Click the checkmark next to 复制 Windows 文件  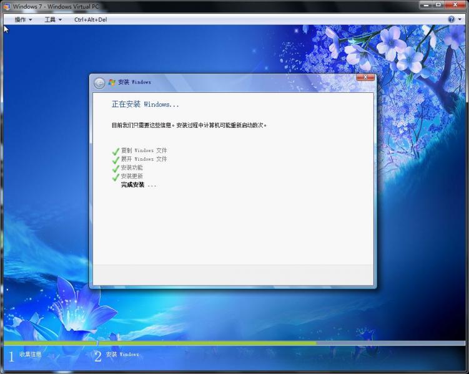click(x=116, y=151)
